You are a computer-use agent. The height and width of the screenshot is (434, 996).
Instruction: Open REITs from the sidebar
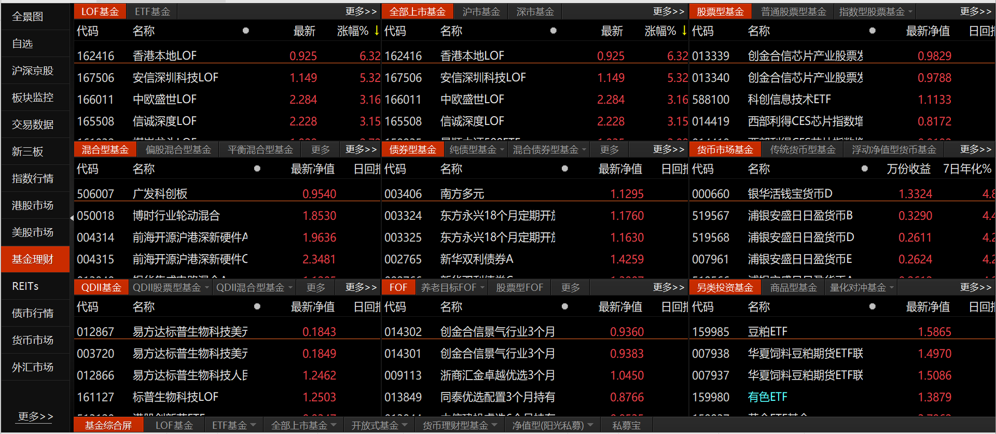pyautogui.click(x=35, y=286)
